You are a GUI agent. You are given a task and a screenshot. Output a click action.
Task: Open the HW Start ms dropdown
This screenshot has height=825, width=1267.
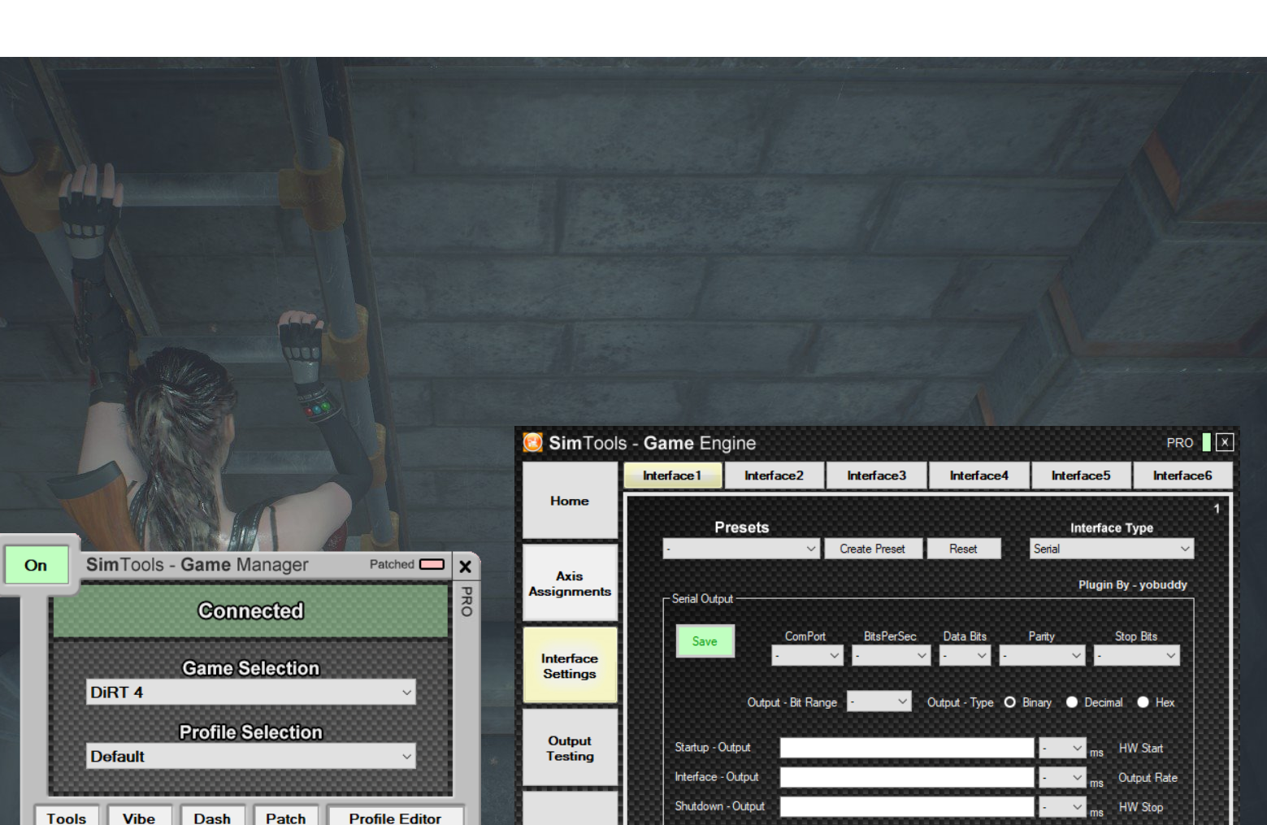click(1063, 748)
